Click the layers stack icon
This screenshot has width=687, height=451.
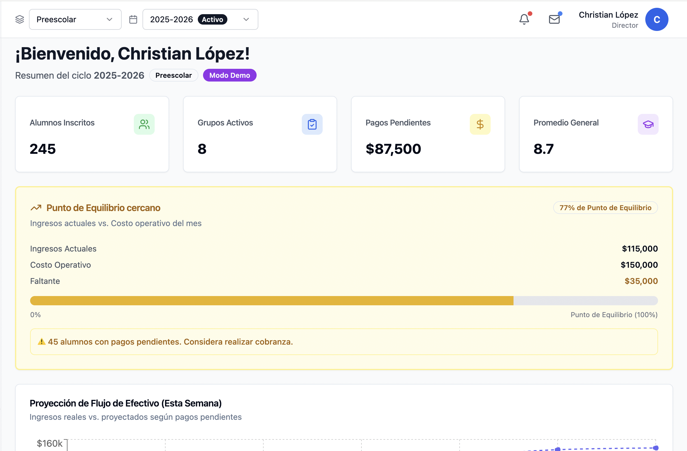click(20, 19)
